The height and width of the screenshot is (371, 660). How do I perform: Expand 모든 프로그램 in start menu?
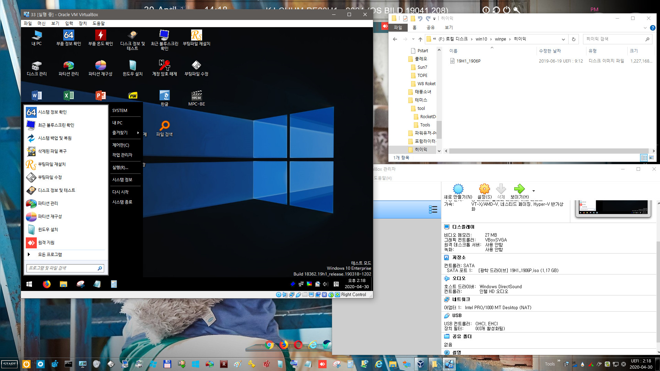click(x=66, y=255)
